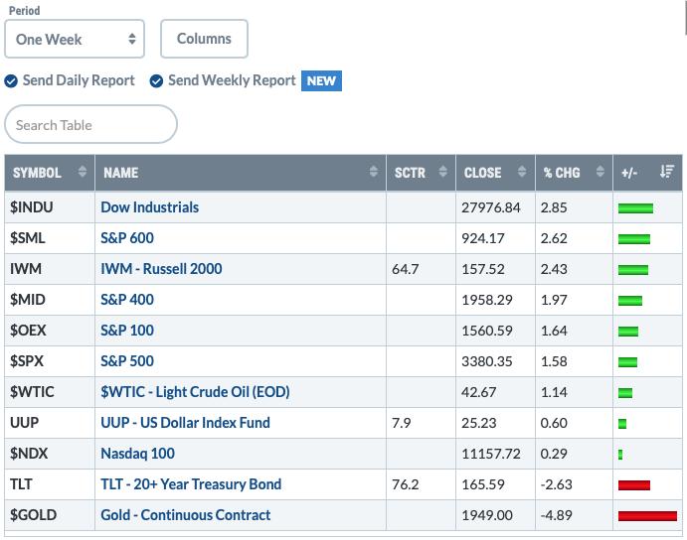Open the TLT - 20+ Year Treasury Bond link
Image resolution: width=687 pixels, height=540 pixels.
(x=191, y=484)
